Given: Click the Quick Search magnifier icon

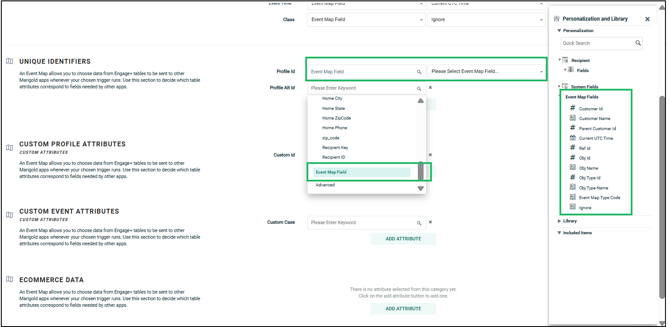Looking at the screenshot, I should [638, 43].
